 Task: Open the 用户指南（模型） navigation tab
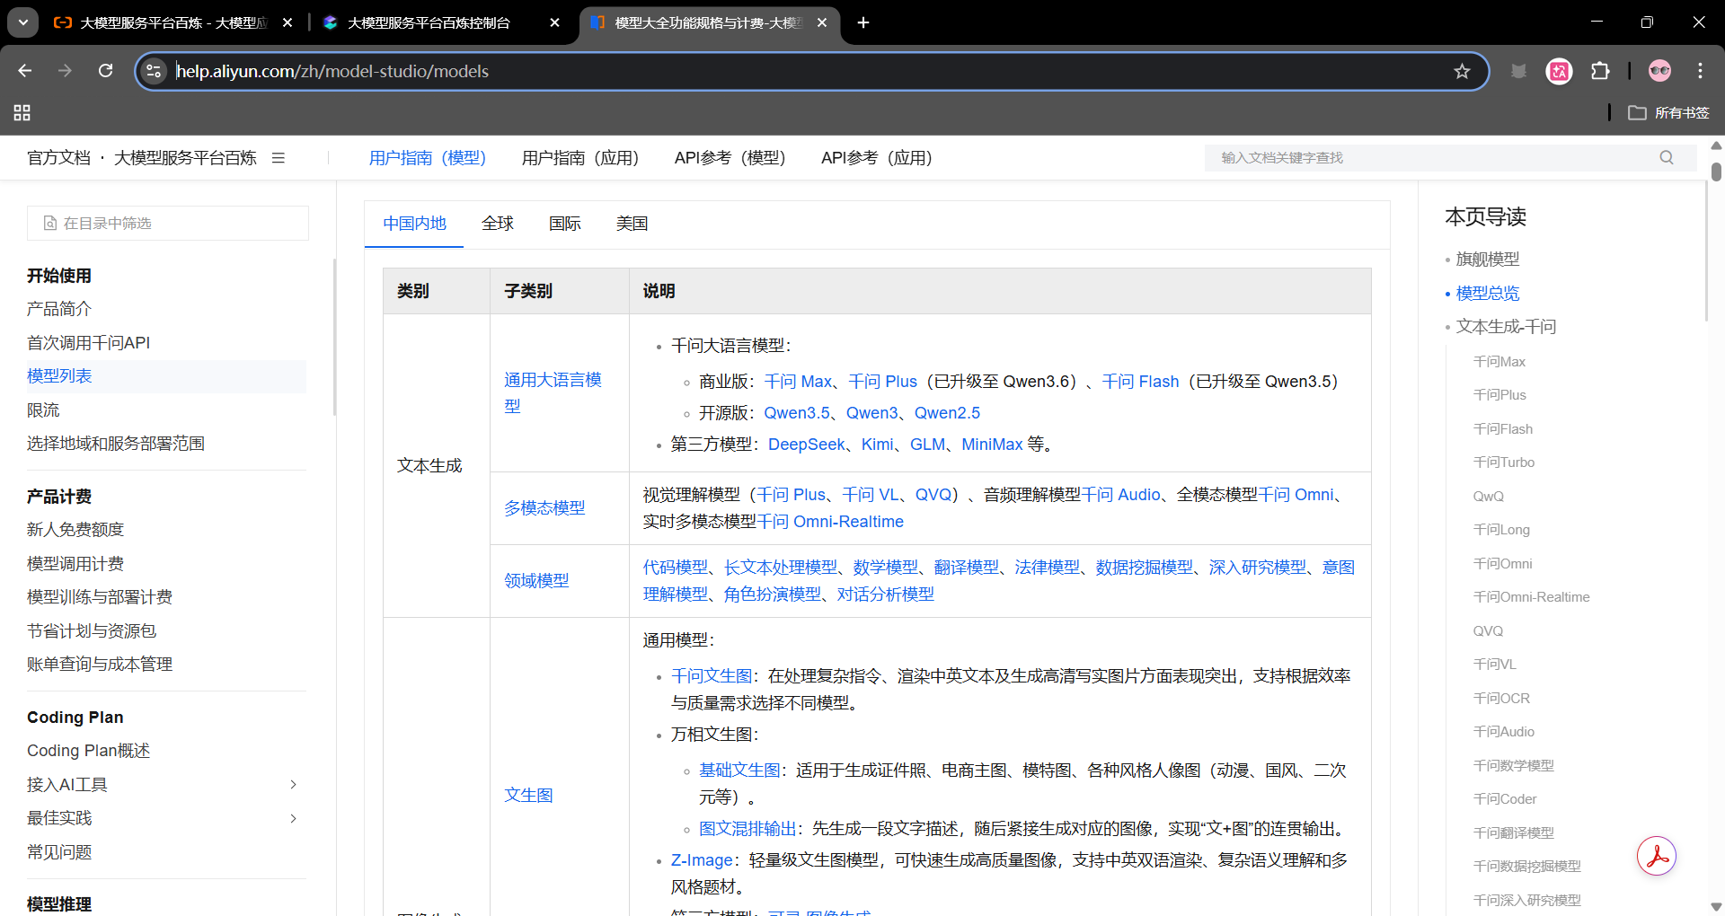pyautogui.click(x=428, y=158)
